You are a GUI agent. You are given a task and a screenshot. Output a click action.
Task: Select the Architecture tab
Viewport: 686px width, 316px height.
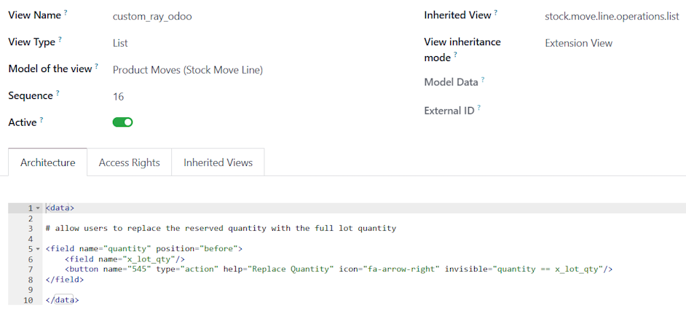tap(47, 162)
